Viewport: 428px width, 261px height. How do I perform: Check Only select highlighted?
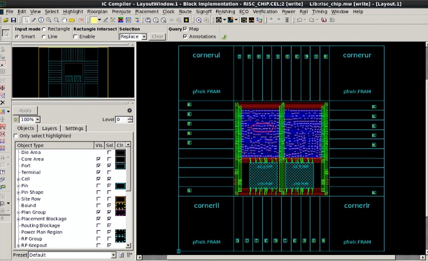coord(15,136)
